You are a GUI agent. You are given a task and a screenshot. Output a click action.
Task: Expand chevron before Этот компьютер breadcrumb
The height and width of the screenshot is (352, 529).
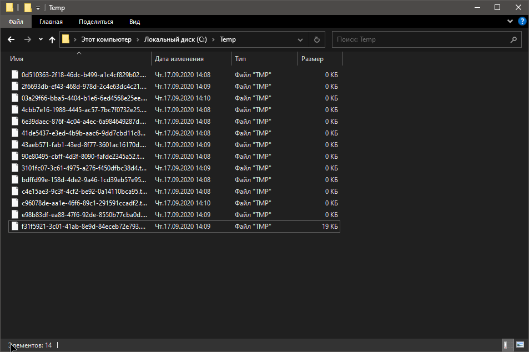[x=75, y=40]
